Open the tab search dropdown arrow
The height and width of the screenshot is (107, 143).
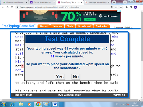coord(125,2)
